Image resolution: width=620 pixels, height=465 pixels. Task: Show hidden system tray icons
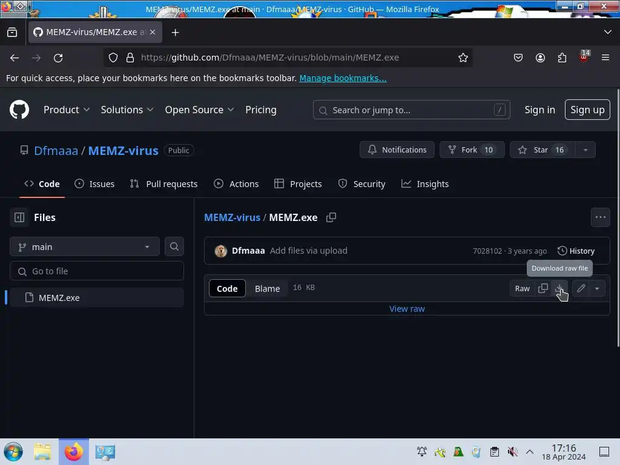click(530, 452)
